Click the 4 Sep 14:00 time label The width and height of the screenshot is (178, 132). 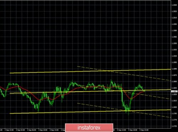121,130
